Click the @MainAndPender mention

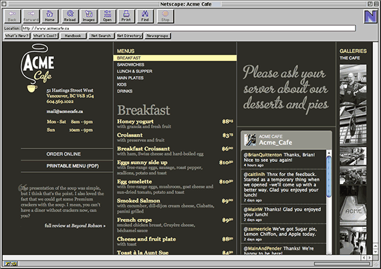[263, 248]
